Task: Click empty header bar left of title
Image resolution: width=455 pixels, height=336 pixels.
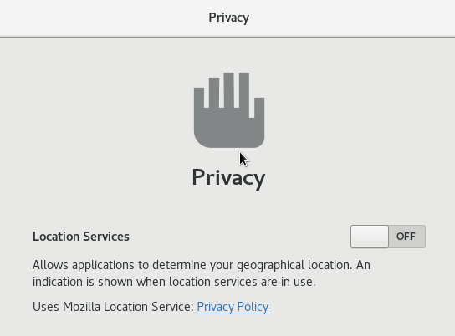Action: (x=101, y=18)
